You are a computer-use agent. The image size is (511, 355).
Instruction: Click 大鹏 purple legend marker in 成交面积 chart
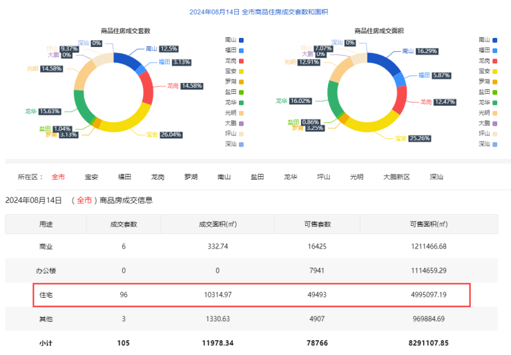coord(494,123)
